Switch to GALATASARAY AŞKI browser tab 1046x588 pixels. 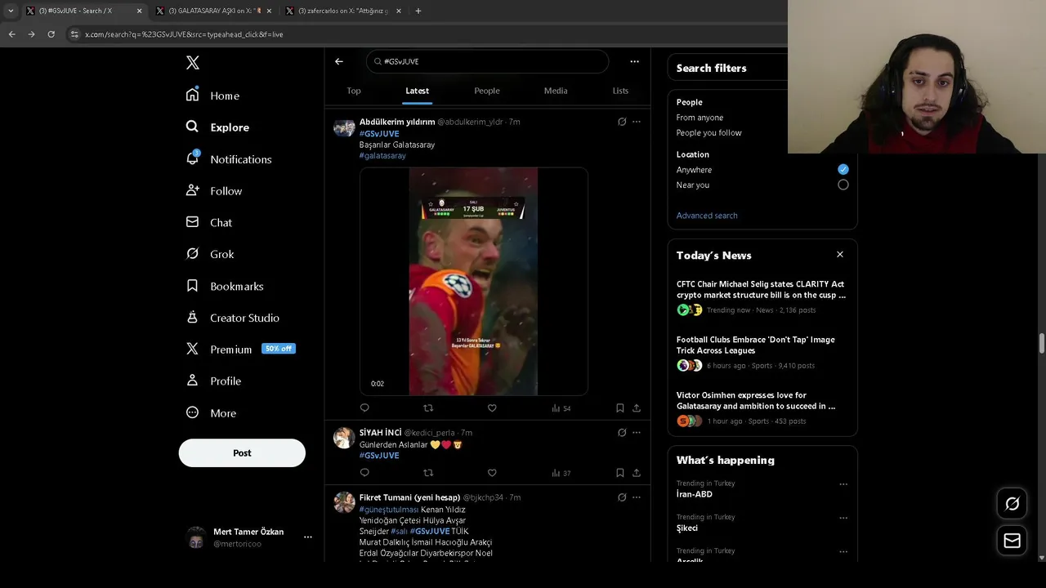(212, 11)
